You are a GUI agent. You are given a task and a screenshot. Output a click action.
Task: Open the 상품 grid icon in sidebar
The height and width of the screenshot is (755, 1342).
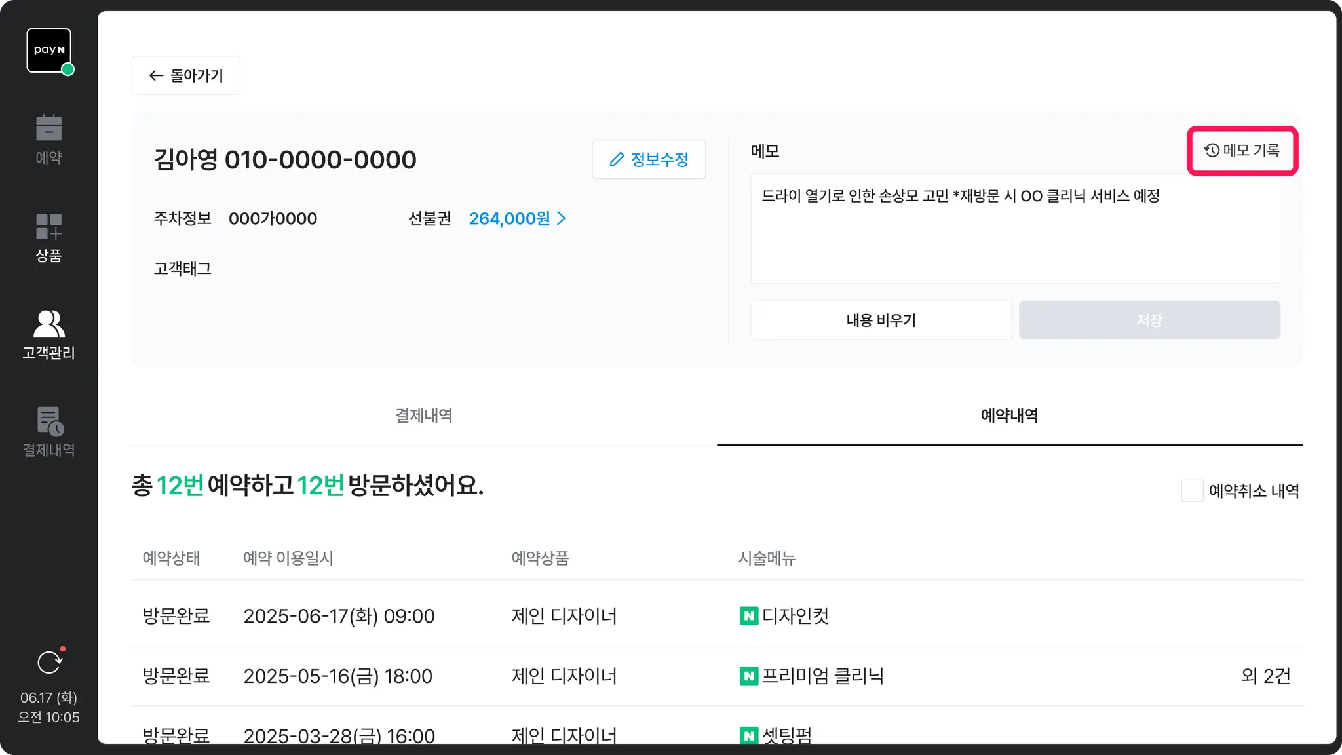48,226
